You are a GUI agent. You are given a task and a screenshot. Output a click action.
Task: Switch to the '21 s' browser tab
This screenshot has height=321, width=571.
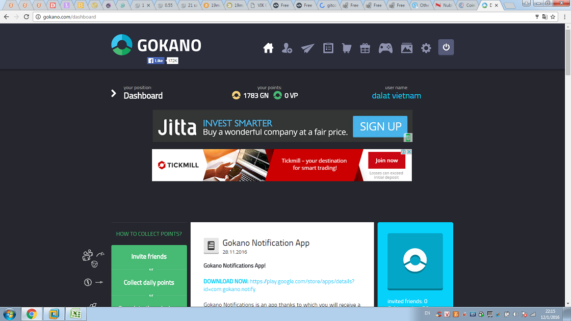(x=190, y=6)
